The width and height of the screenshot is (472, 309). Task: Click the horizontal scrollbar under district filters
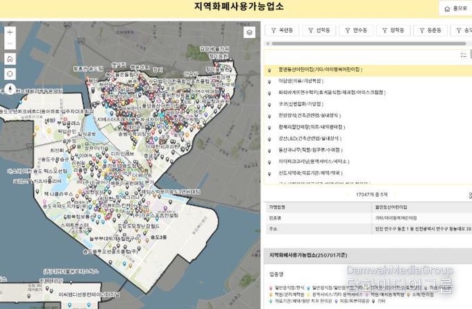tap(369, 44)
